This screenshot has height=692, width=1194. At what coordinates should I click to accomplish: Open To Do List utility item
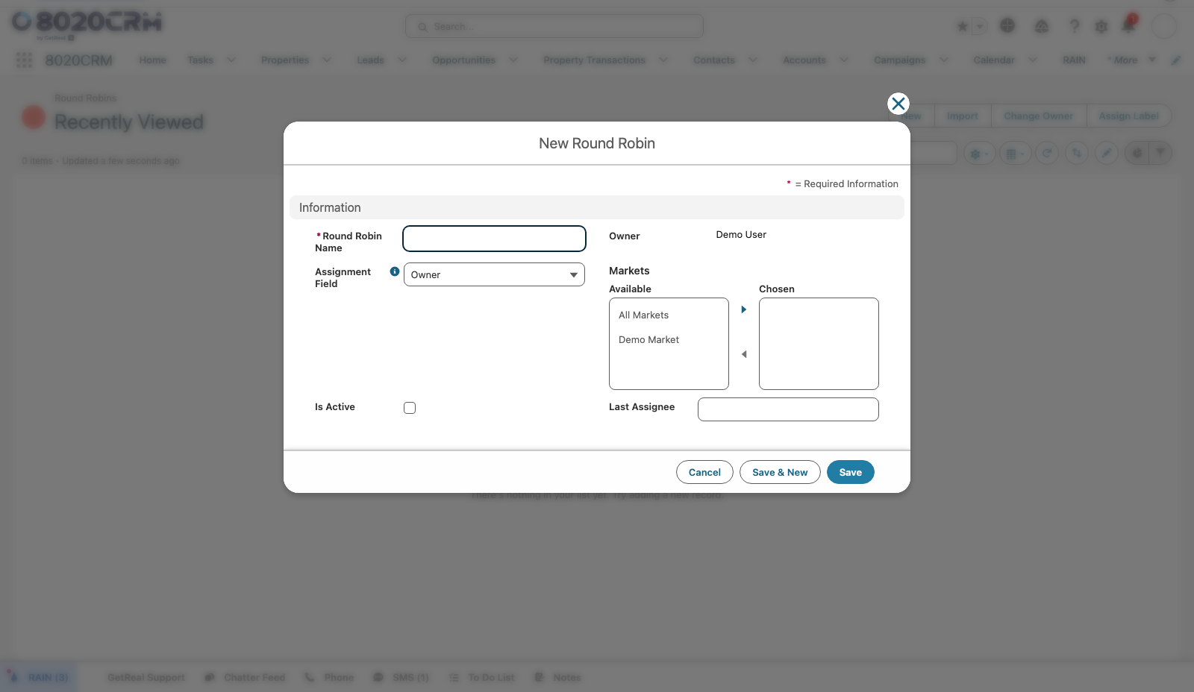(482, 677)
